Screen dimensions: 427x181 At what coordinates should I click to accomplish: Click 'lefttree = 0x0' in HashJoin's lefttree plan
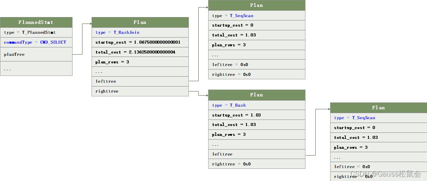256,65
